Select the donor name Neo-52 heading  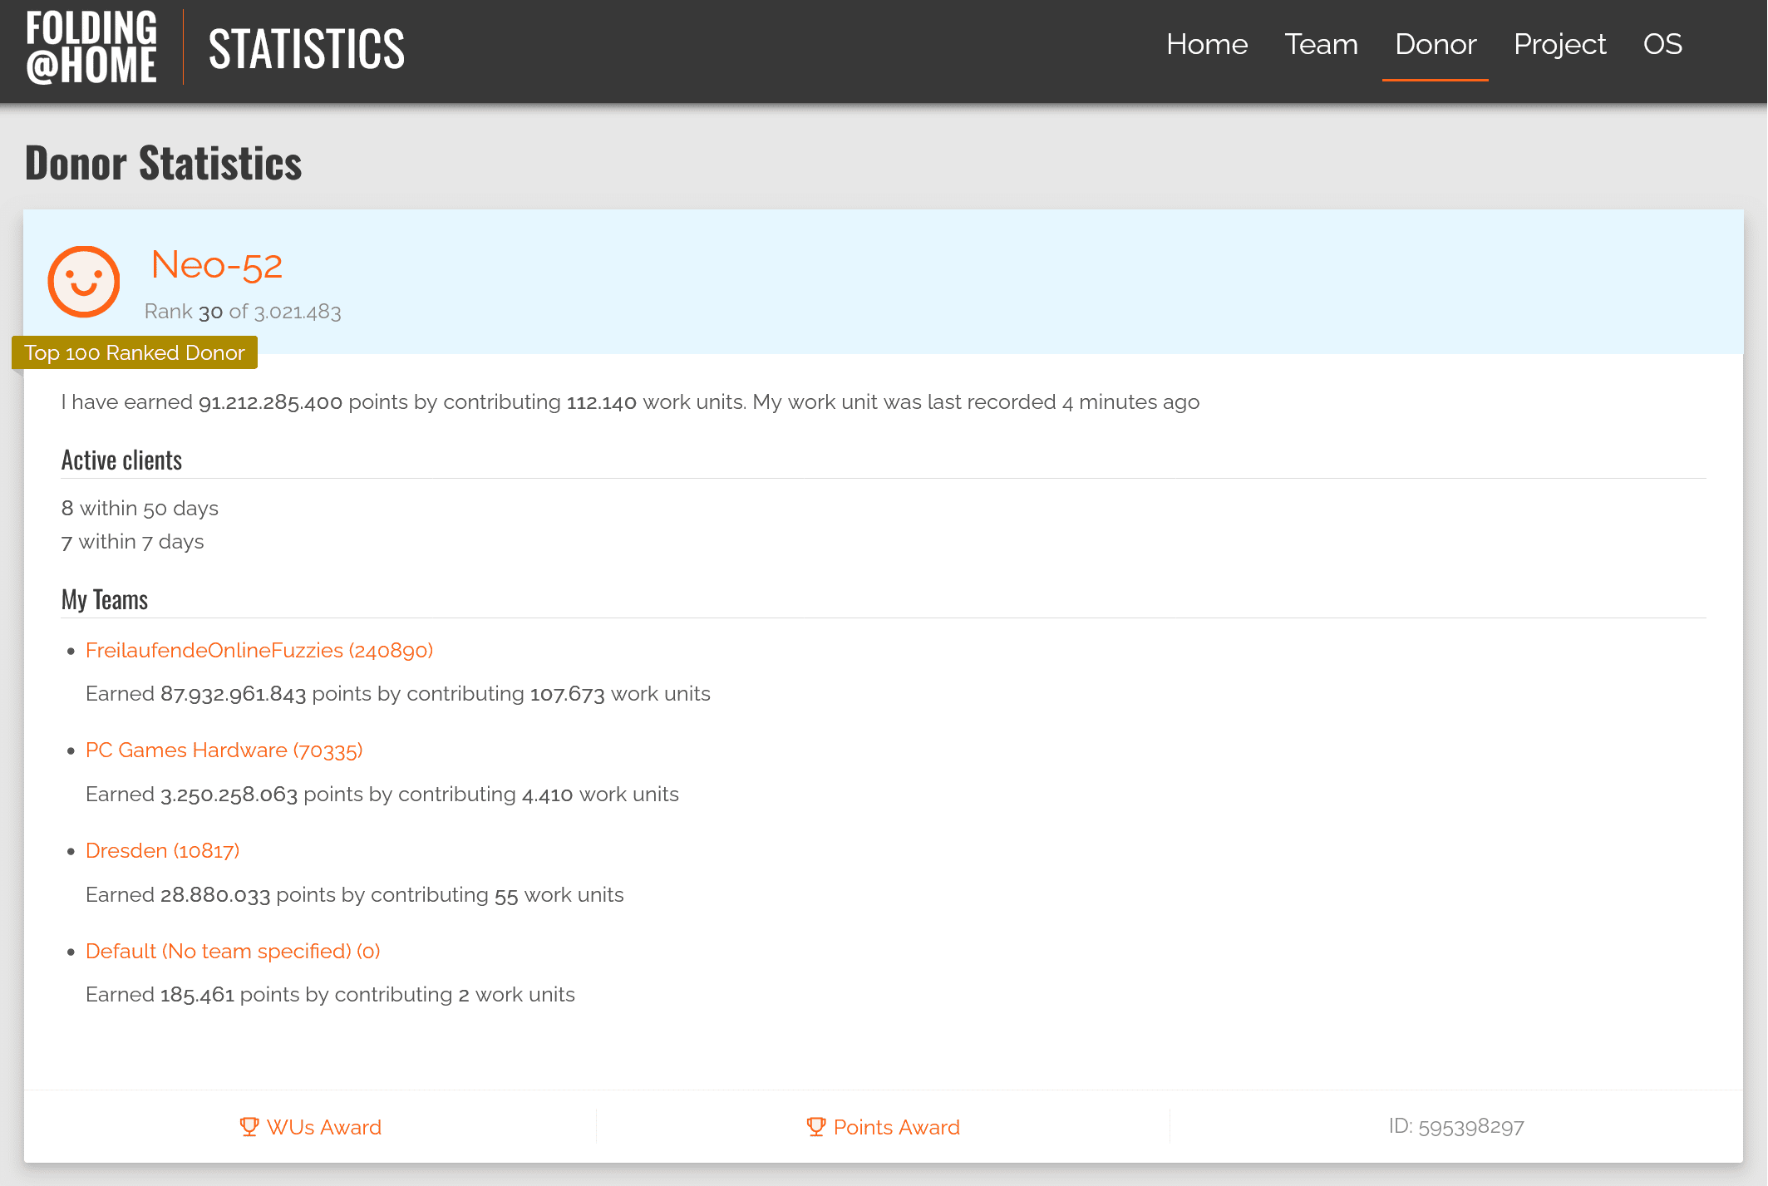point(215,265)
